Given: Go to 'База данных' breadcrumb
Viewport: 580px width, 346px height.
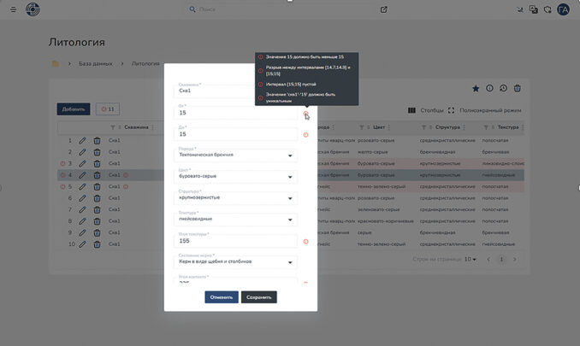Looking at the screenshot, I should (x=97, y=63).
